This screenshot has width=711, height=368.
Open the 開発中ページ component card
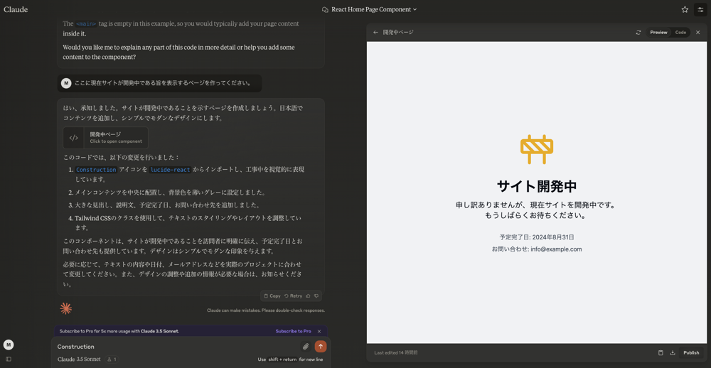[x=105, y=138]
